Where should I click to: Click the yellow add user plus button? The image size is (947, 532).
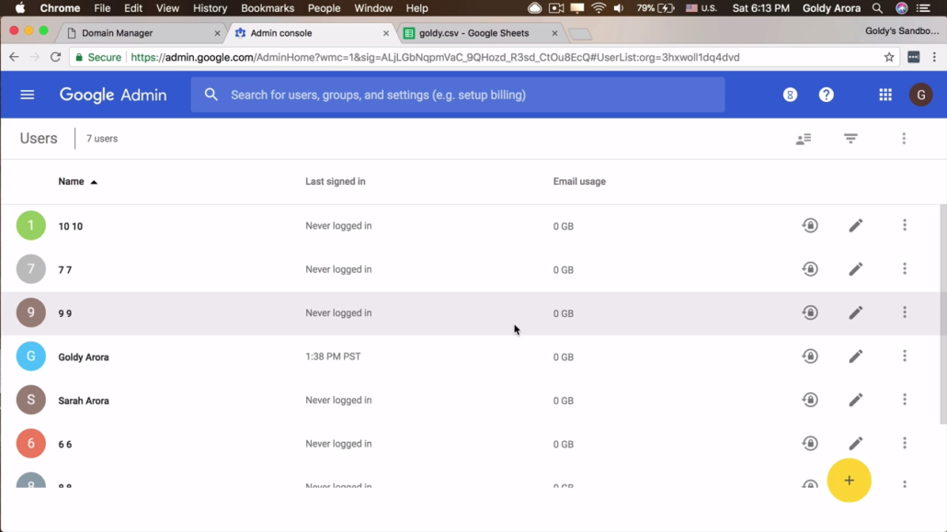(849, 481)
